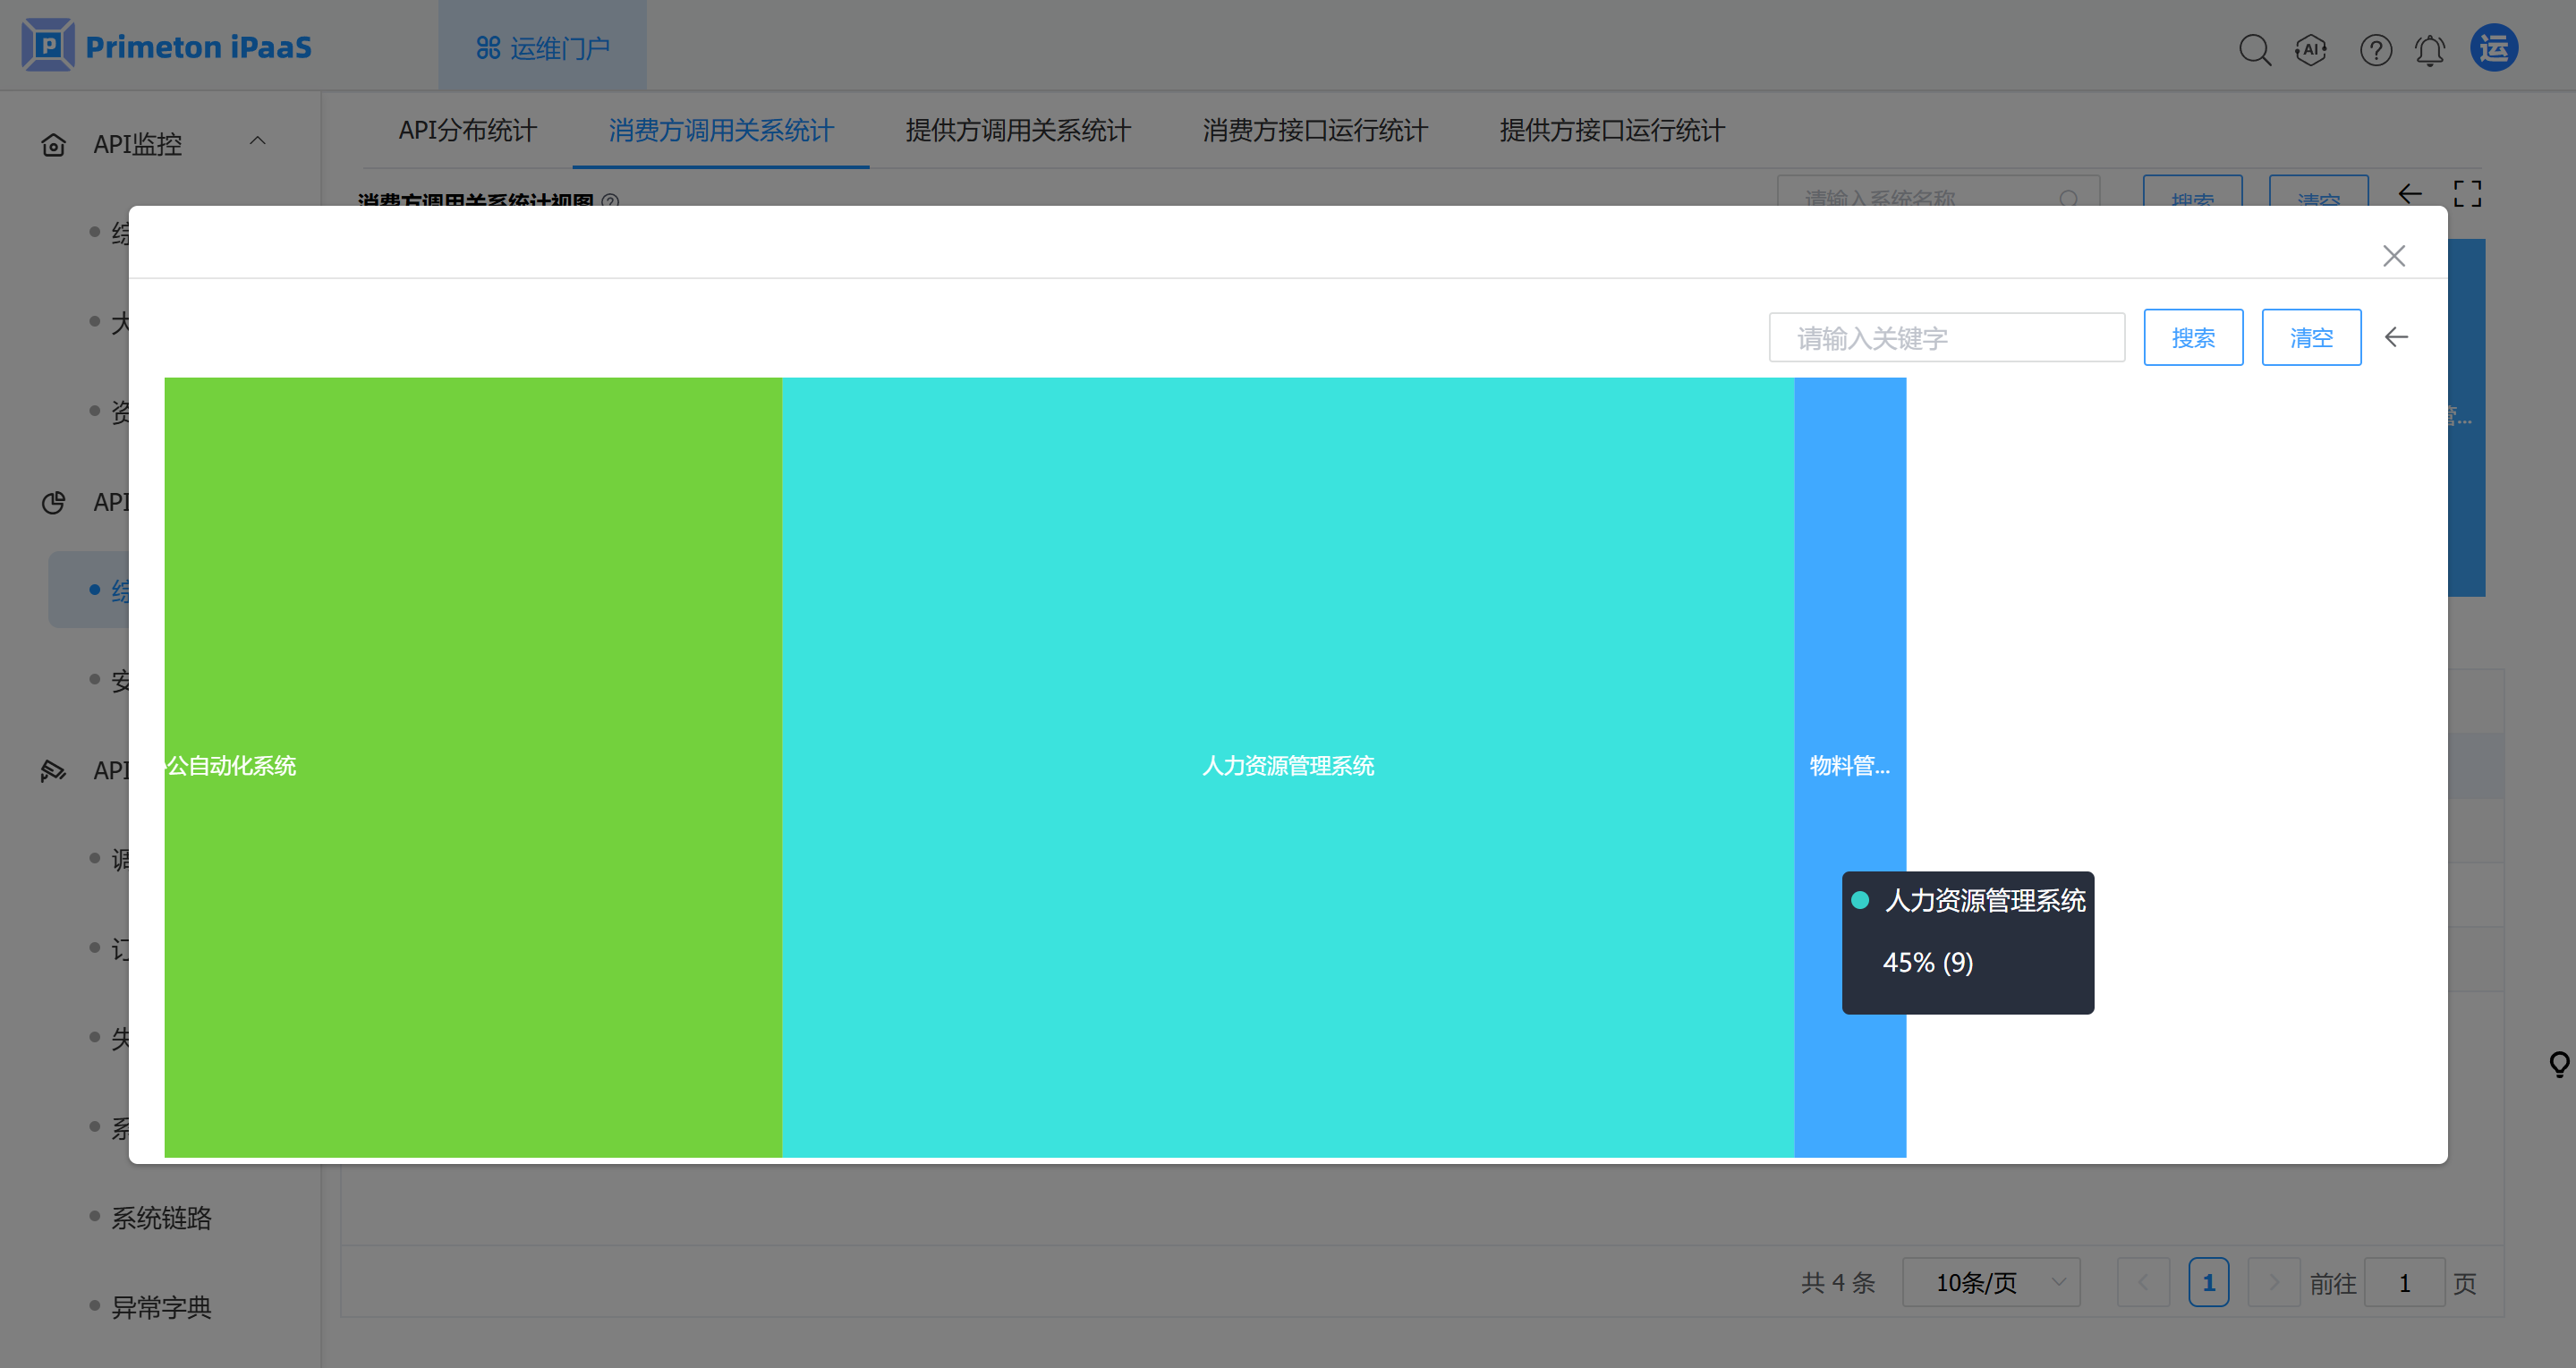The image size is (2576, 1368).
Task: Switch to API分布统计 tab
Action: tap(467, 130)
